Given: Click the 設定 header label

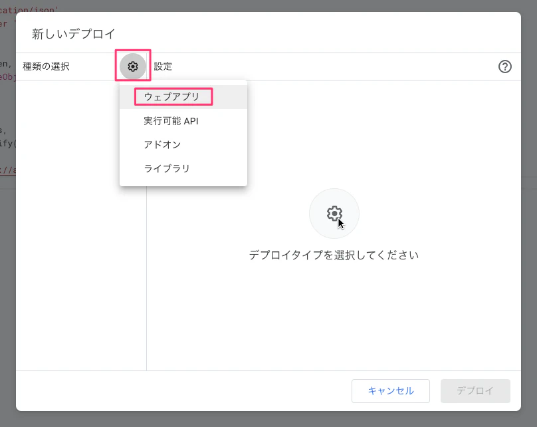Looking at the screenshot, I should [163, 67].
